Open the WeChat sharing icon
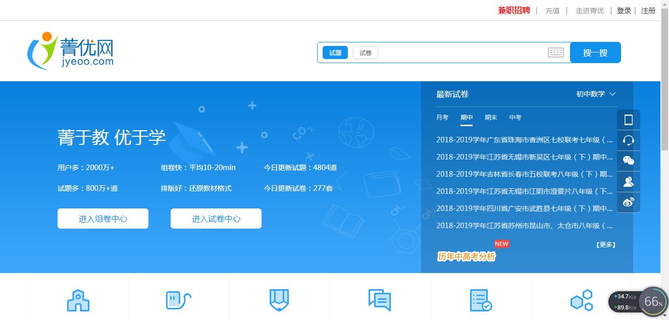Viewport: 669px width, 320px height. click(628, 161)
